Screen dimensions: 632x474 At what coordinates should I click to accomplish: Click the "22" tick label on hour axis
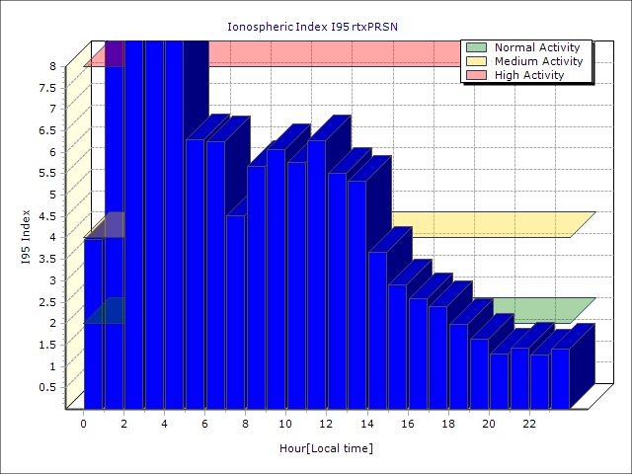coord(529,423)
